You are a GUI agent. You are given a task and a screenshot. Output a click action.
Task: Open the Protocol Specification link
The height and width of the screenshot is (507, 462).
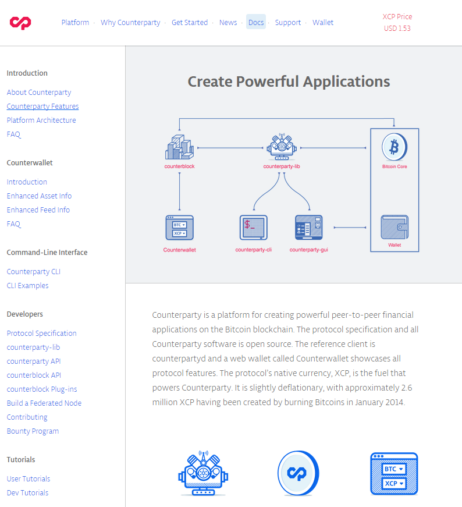[x=41, y=334]
